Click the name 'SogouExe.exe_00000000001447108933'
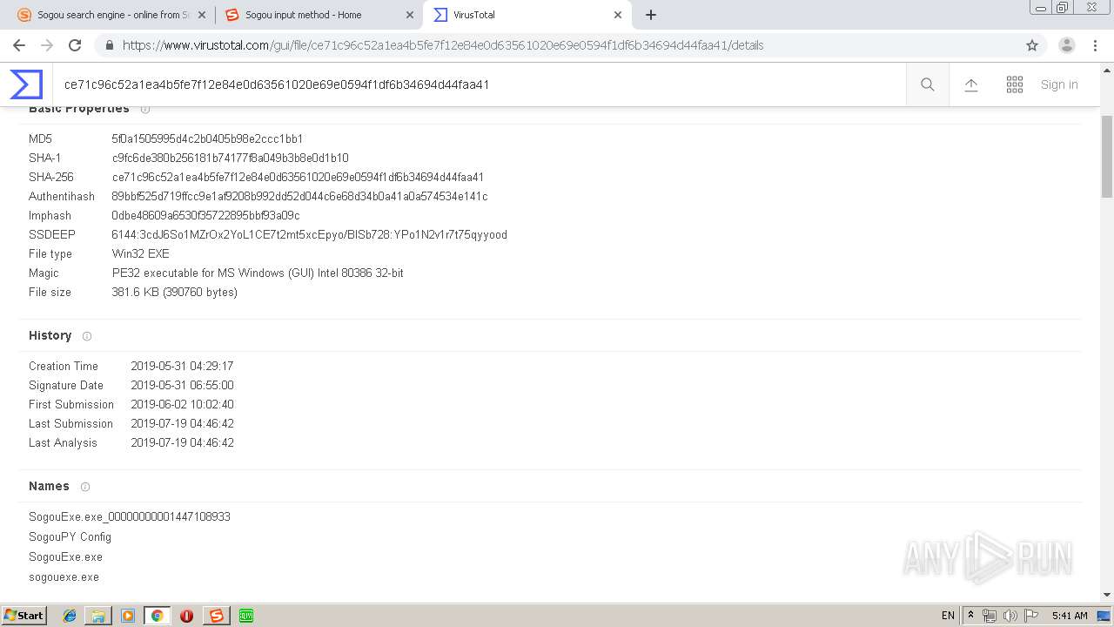Viewport: 1114px width, 627px height. [x=130, y=517]
